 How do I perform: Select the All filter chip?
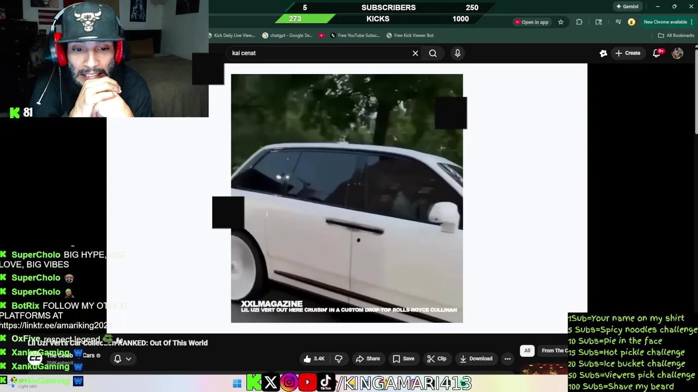click(527, 351)
